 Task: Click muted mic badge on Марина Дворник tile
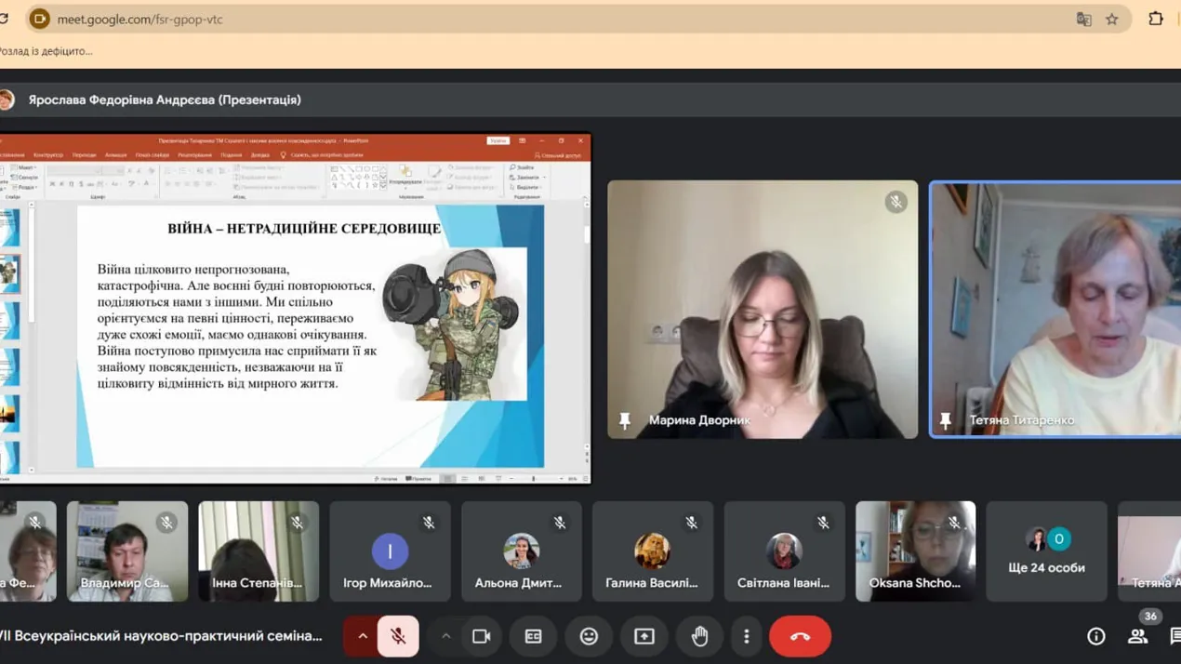pos(896,201)
